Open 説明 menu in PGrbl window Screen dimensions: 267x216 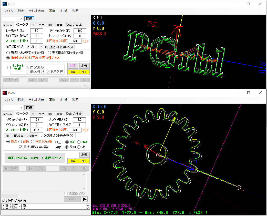pos(75,100)
